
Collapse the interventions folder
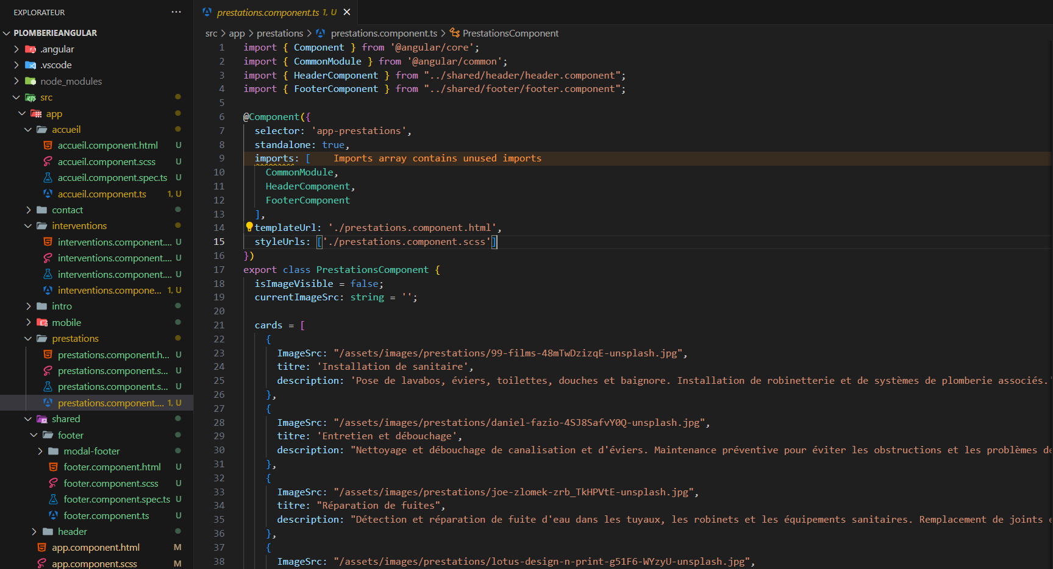pos(29,226)
